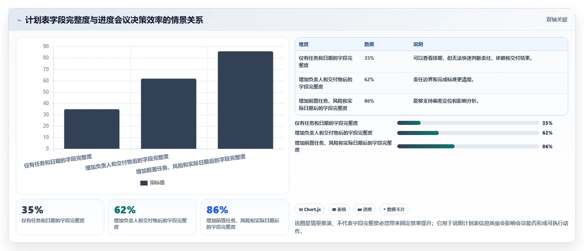584x251 pixels.
Task: Click the chart icon in Chart.js tag
Action: coord(301,210)
